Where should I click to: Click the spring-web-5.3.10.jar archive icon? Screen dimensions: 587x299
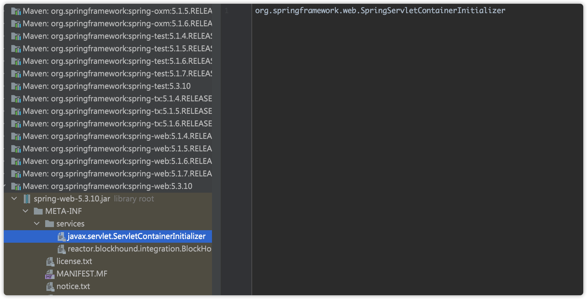pos(27,199)
